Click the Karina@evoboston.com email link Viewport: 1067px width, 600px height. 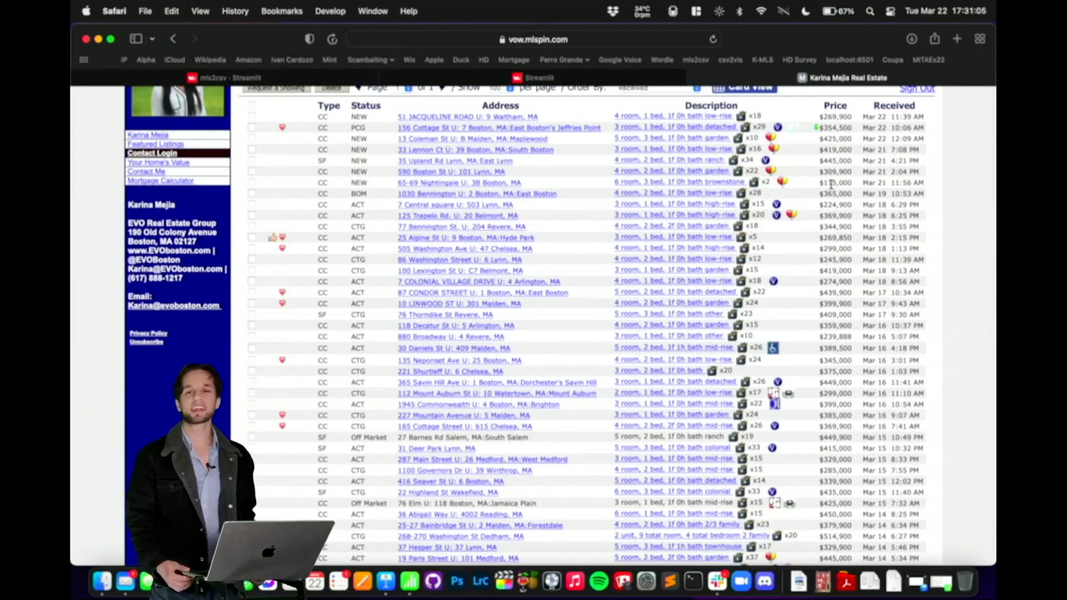(x=174, y=306)
